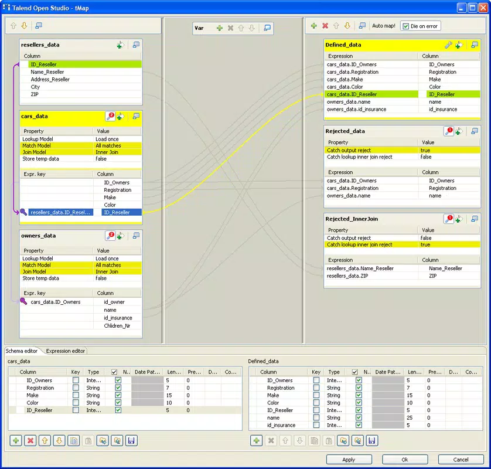This screenshot has height=469, width=491.
Task: Toggle nullable checkbox for cars_data ID_Reseller
Action: 118,410
